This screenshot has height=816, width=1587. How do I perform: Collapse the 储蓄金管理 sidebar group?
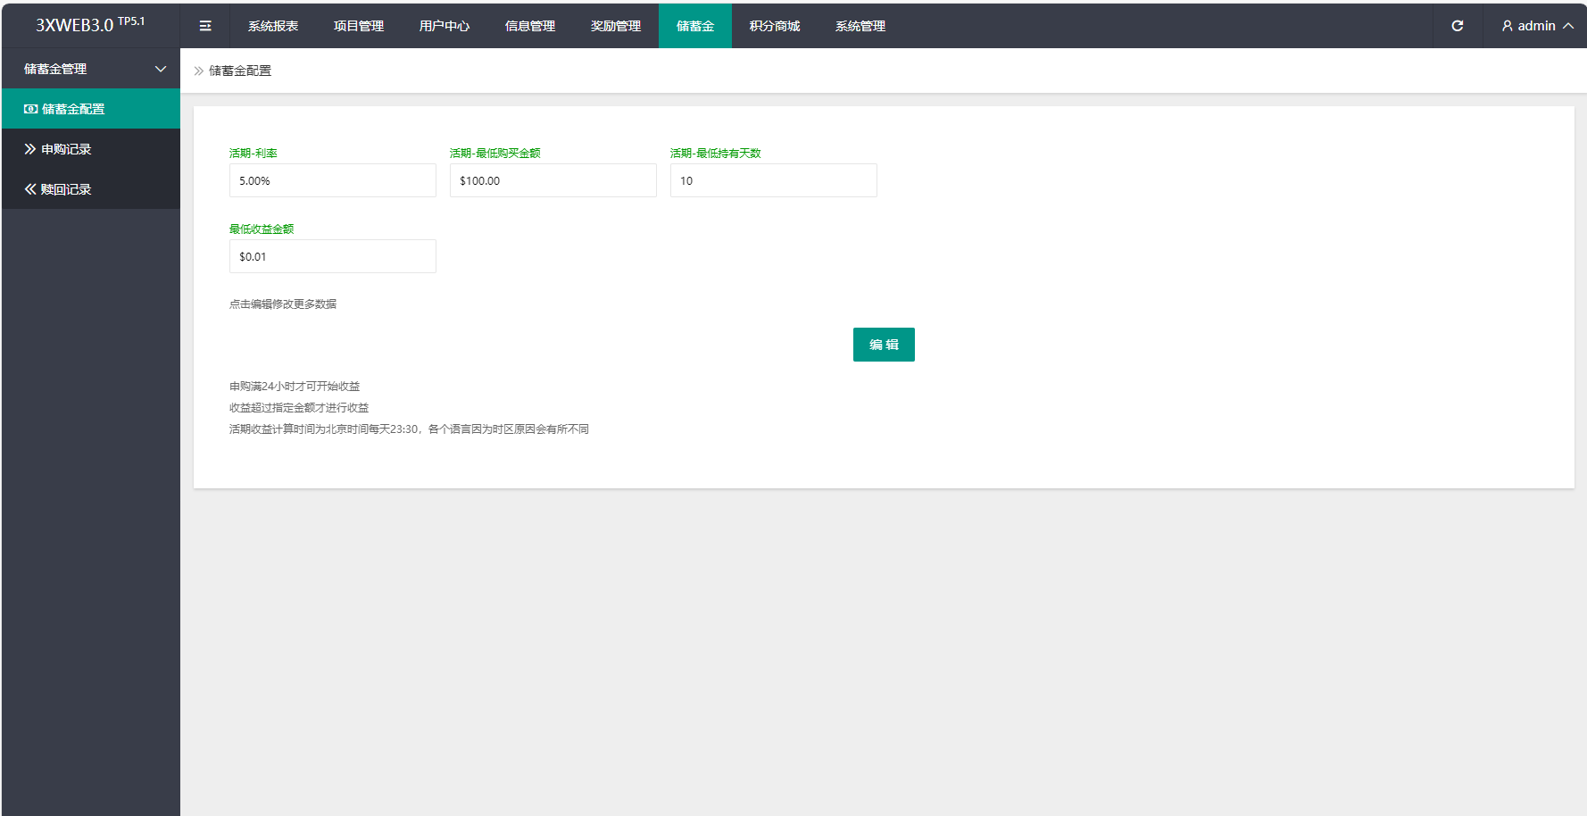(x=161, y=69)
